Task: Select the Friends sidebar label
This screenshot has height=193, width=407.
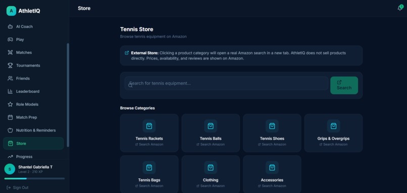Action: click(23, 78)
